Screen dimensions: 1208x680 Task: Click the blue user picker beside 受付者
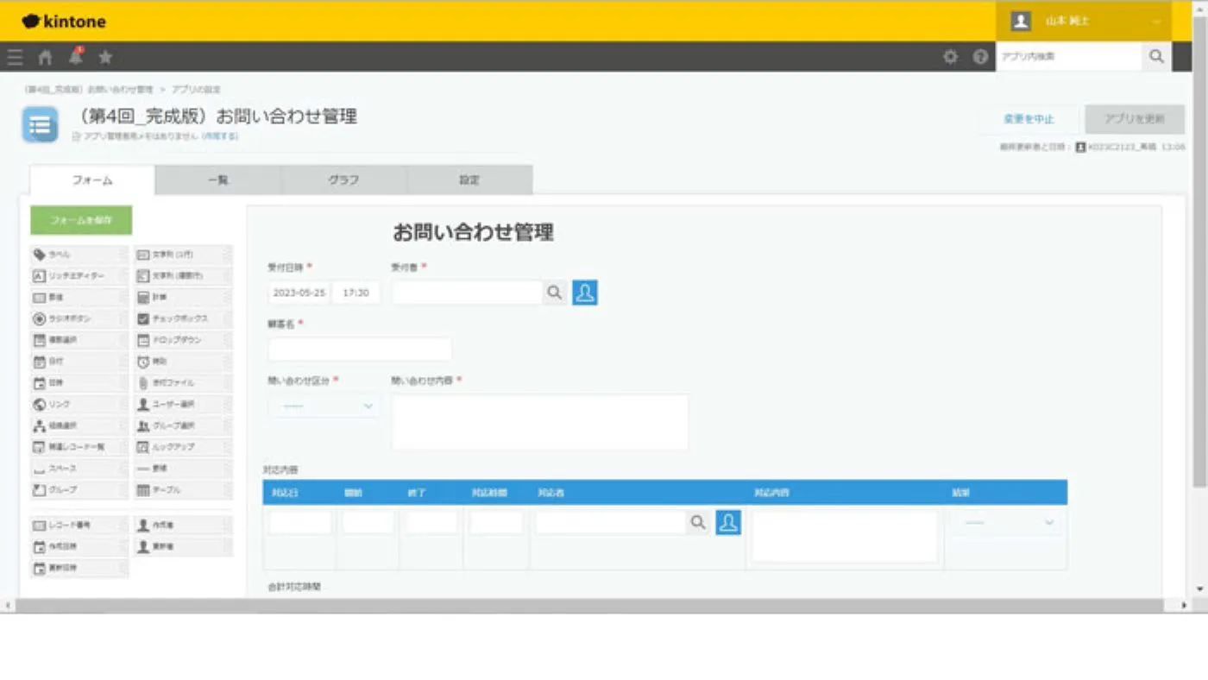point(585,293)
